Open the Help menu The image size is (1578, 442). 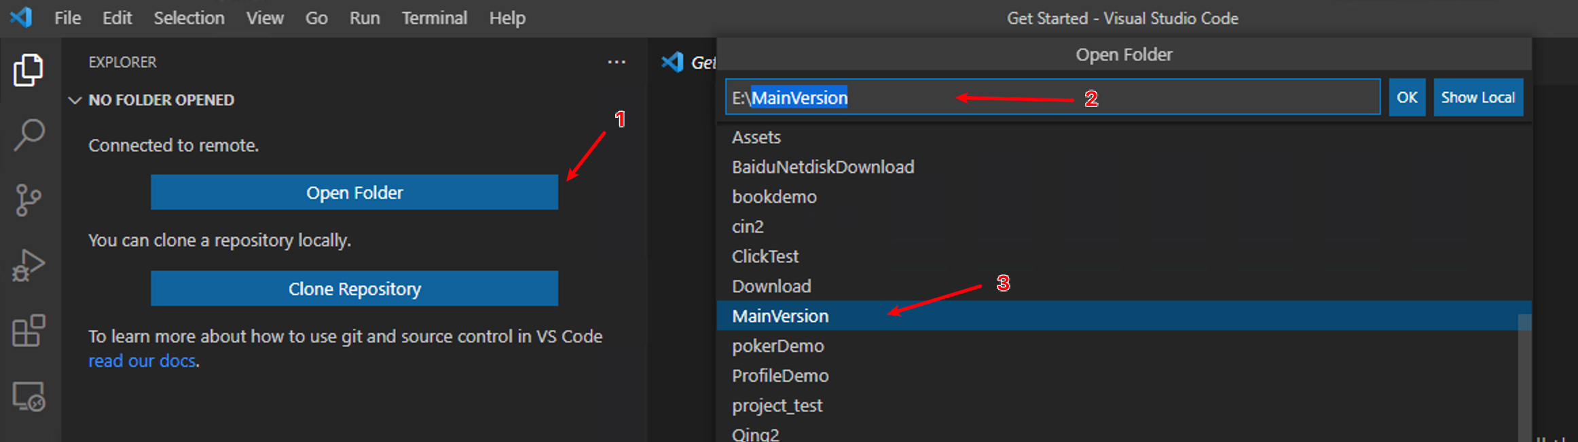pos(507,18)
